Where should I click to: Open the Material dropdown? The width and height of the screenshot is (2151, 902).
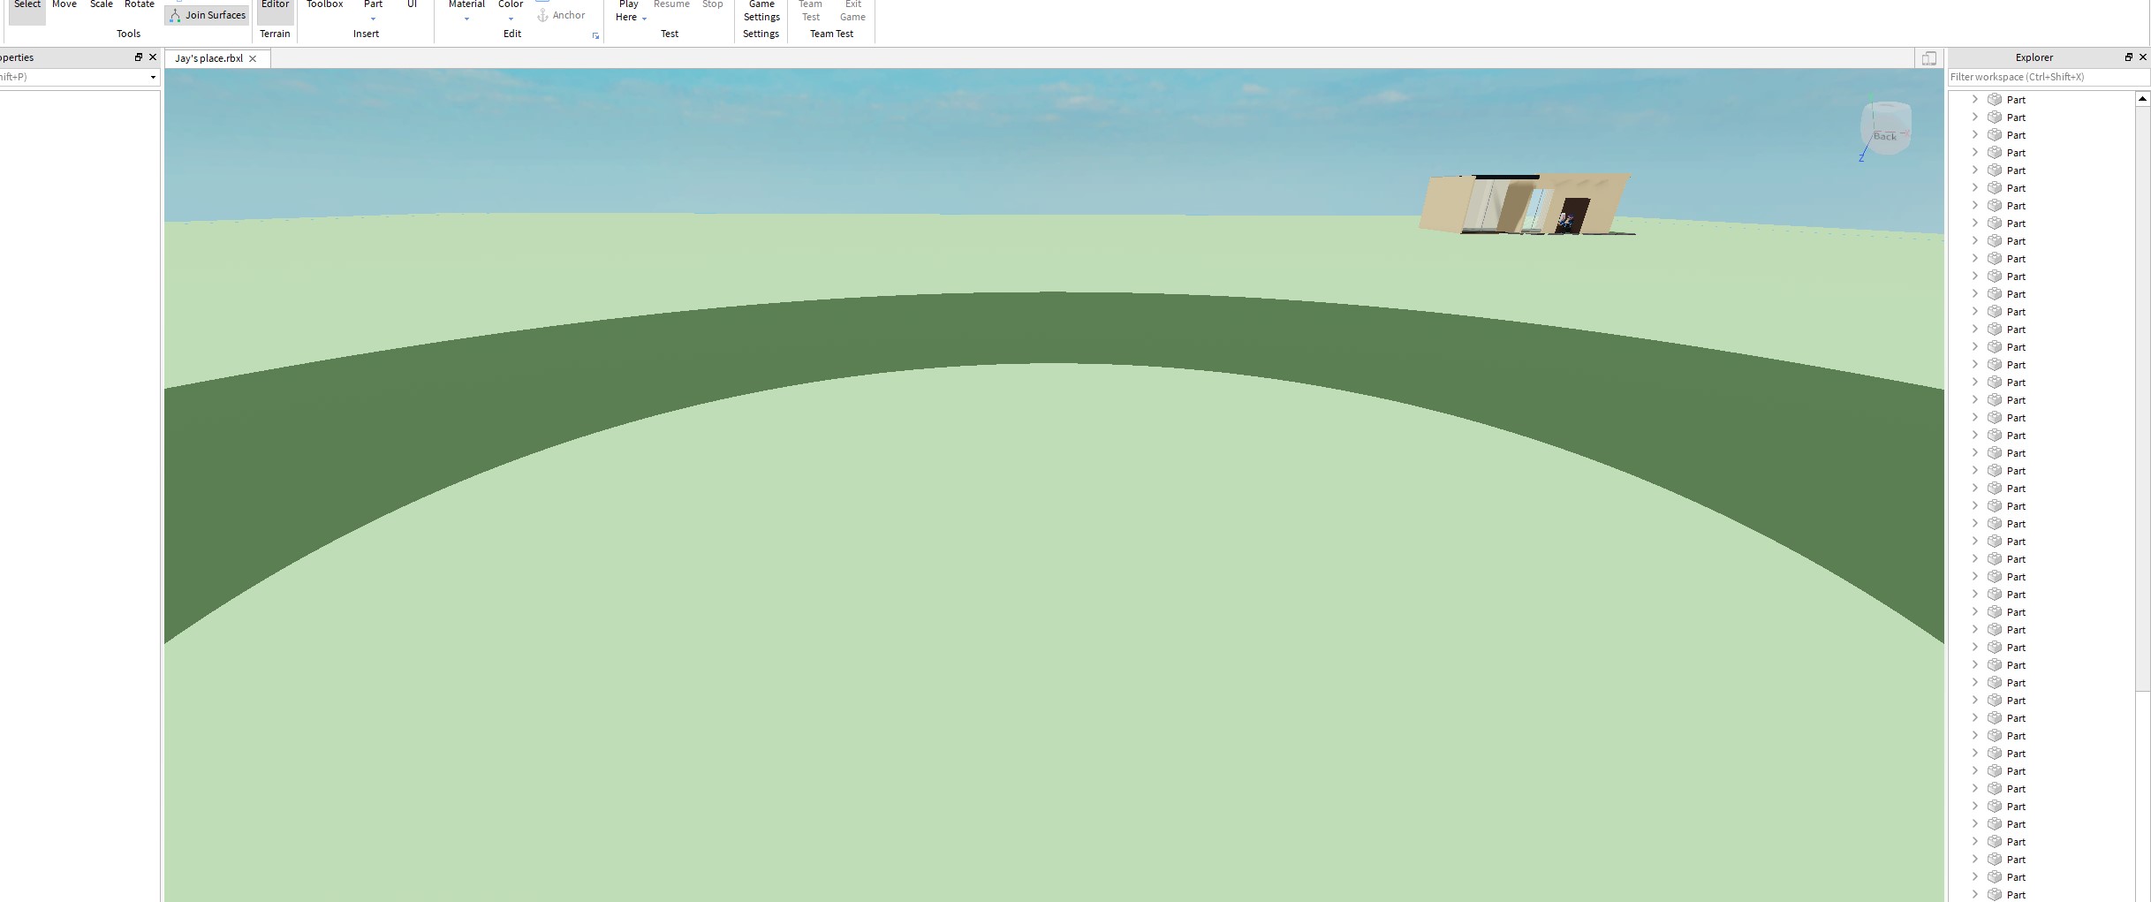466,9
